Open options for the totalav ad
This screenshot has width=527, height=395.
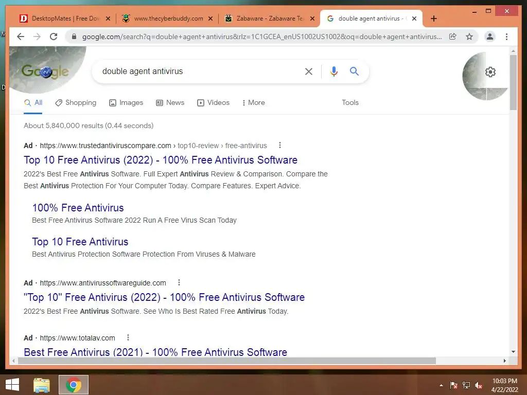[128, 337]
